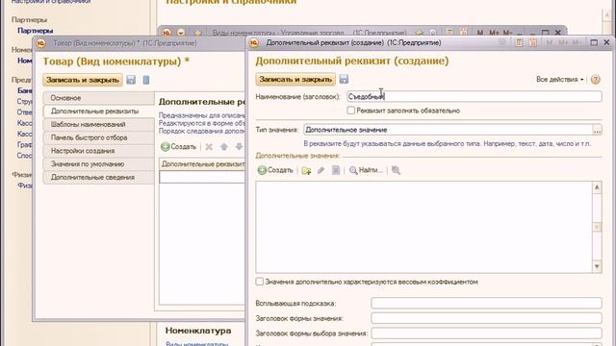The width and height of the screenshot is (616, 346).
Task: Move item up with the up arrow icon
Action: [224, 147]
